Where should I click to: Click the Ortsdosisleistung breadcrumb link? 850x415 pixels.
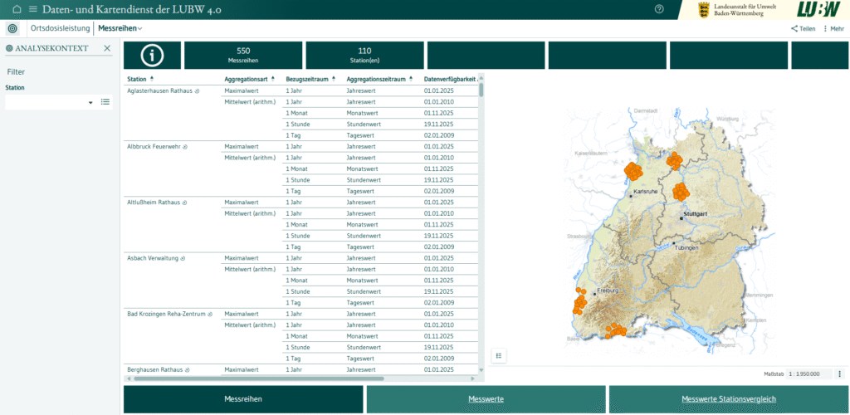(x=60, y=28)
